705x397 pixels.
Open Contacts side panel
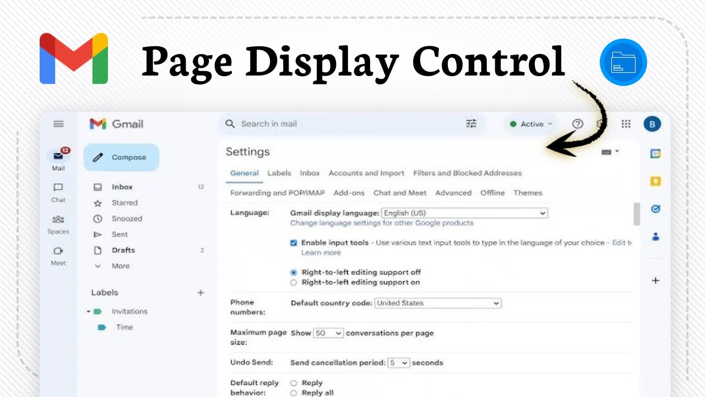pyautogui.click(x=655, y=237)
